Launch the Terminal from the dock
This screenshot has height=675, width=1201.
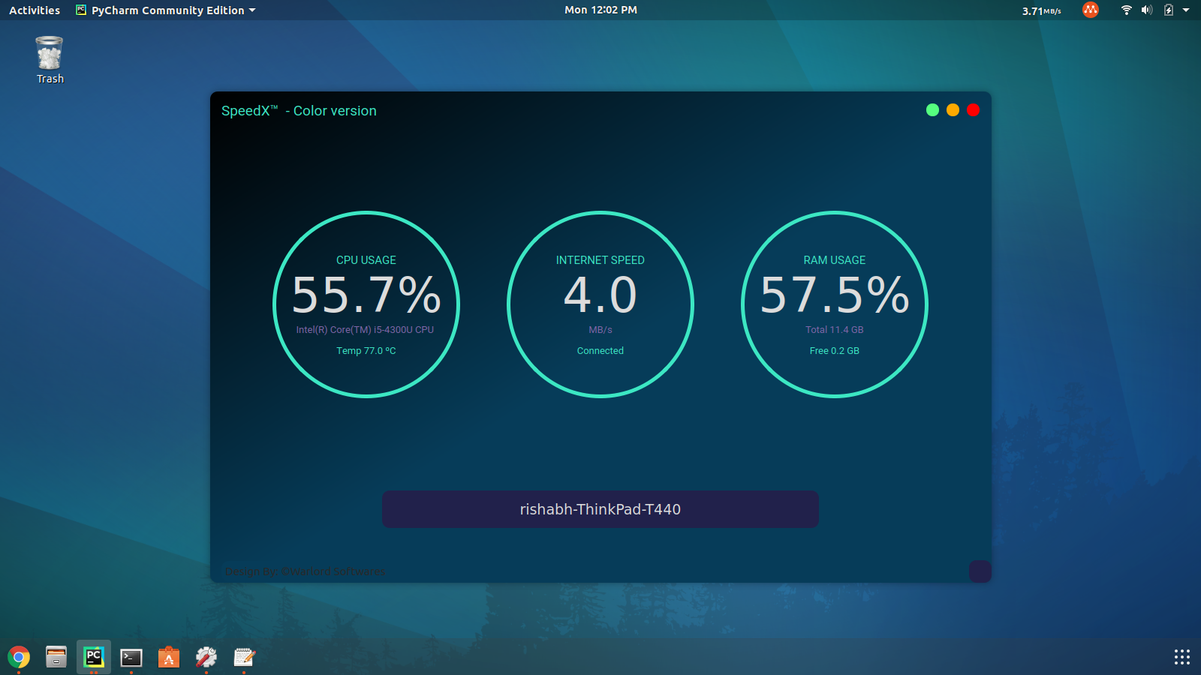point(131,658)
